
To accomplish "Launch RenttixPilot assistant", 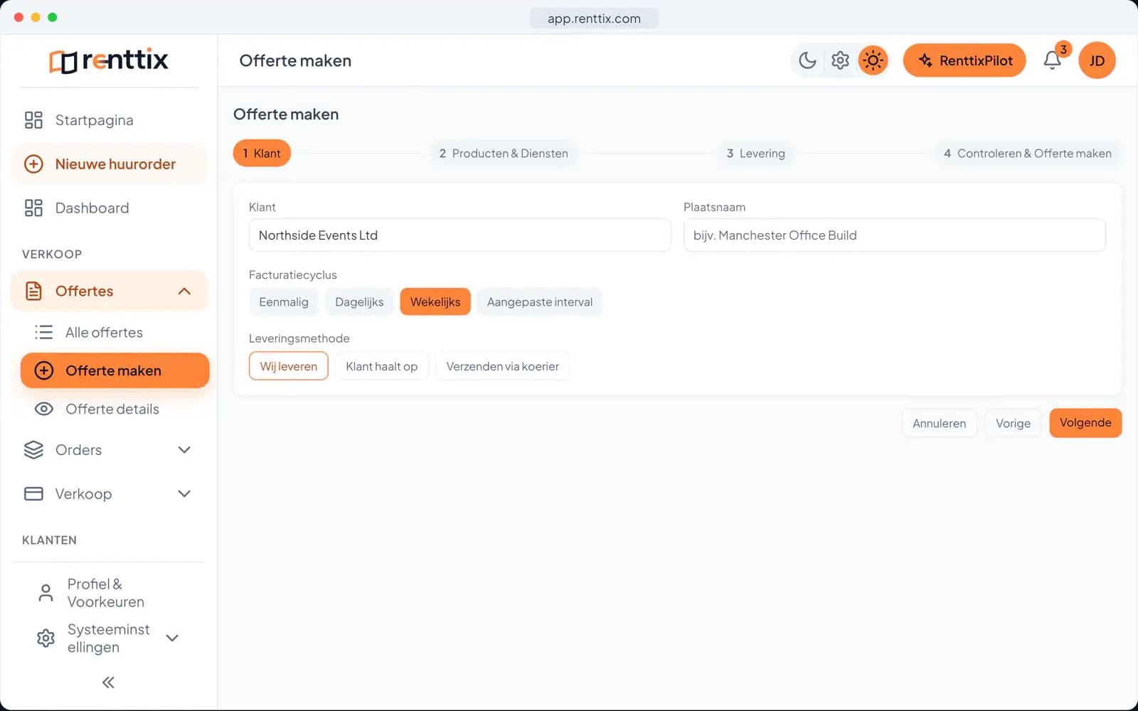I will 964,60.
